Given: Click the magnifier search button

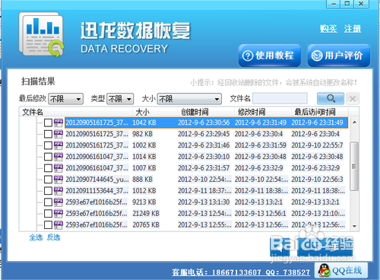Looking at the screenshot, I should [x=331, y=98].
